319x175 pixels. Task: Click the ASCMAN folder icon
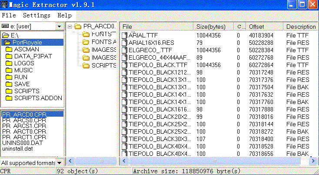[x=9, y=49]
